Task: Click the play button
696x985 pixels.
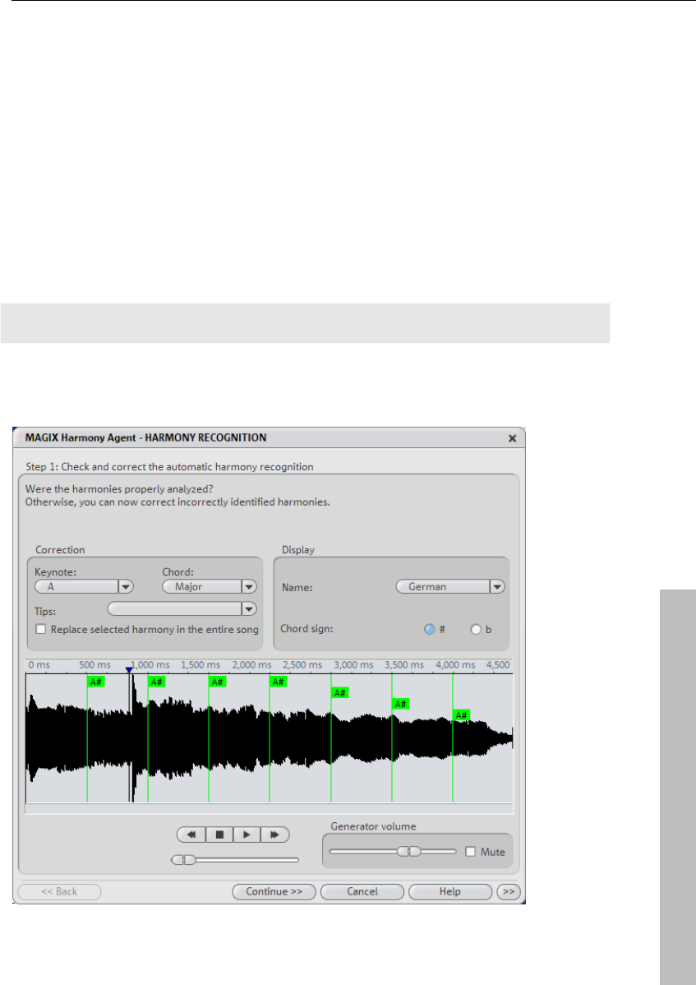Action: tap(247, 835)
